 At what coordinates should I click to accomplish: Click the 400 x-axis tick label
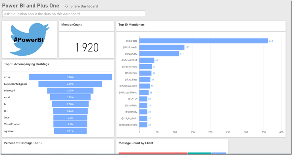click(281, 132)
